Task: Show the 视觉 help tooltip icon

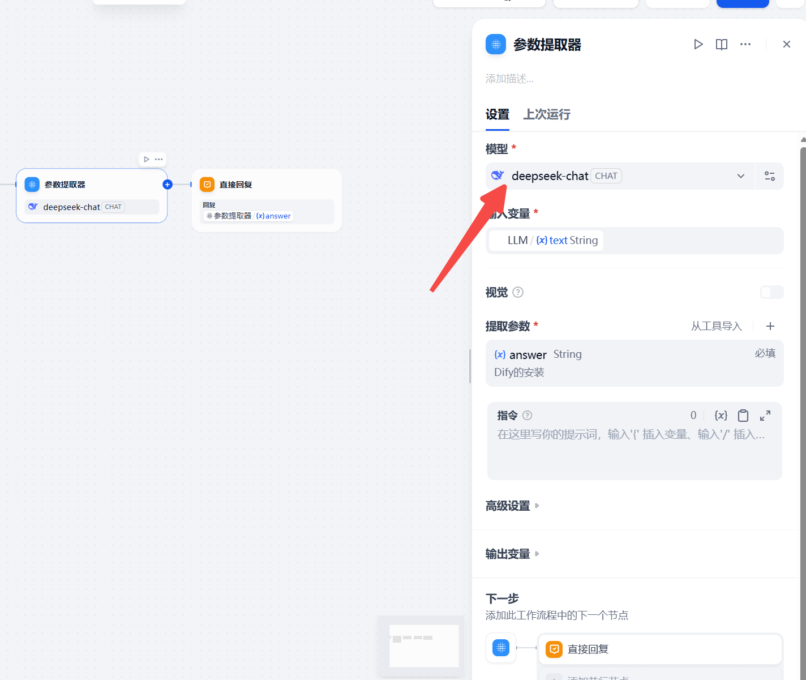Action: coord(518,292)
